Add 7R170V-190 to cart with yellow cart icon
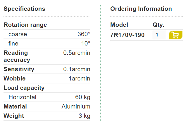The width and height of the screenshot is (188, 126). [176, 35]
